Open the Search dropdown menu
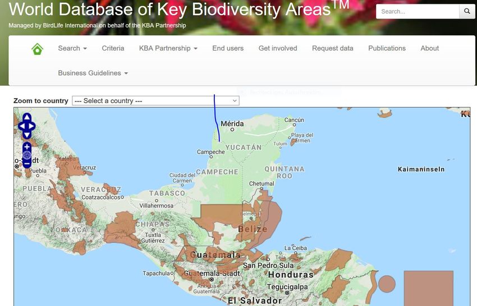 [72, 48]
